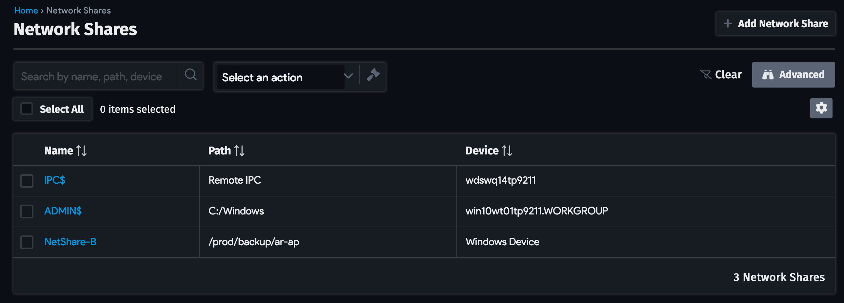The width and height of the screenshot is (844, 303).
Task: Click the binoculars icon on Advanced button
Action: pos(768,75)
